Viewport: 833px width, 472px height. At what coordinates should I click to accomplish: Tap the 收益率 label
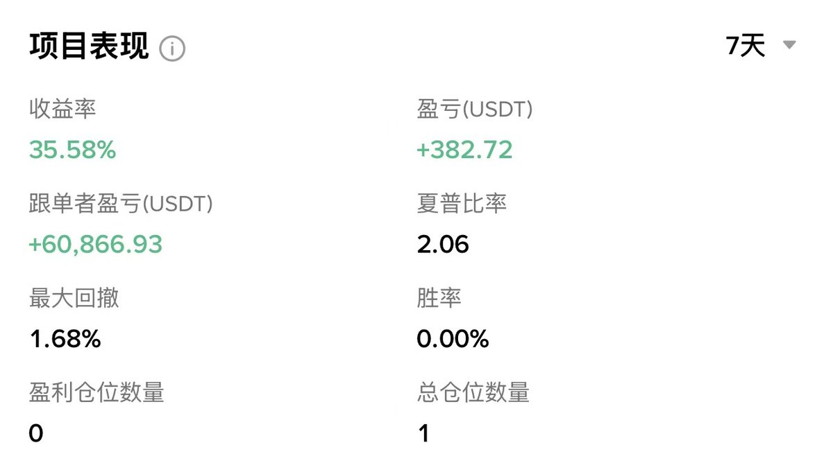[62, 109]
